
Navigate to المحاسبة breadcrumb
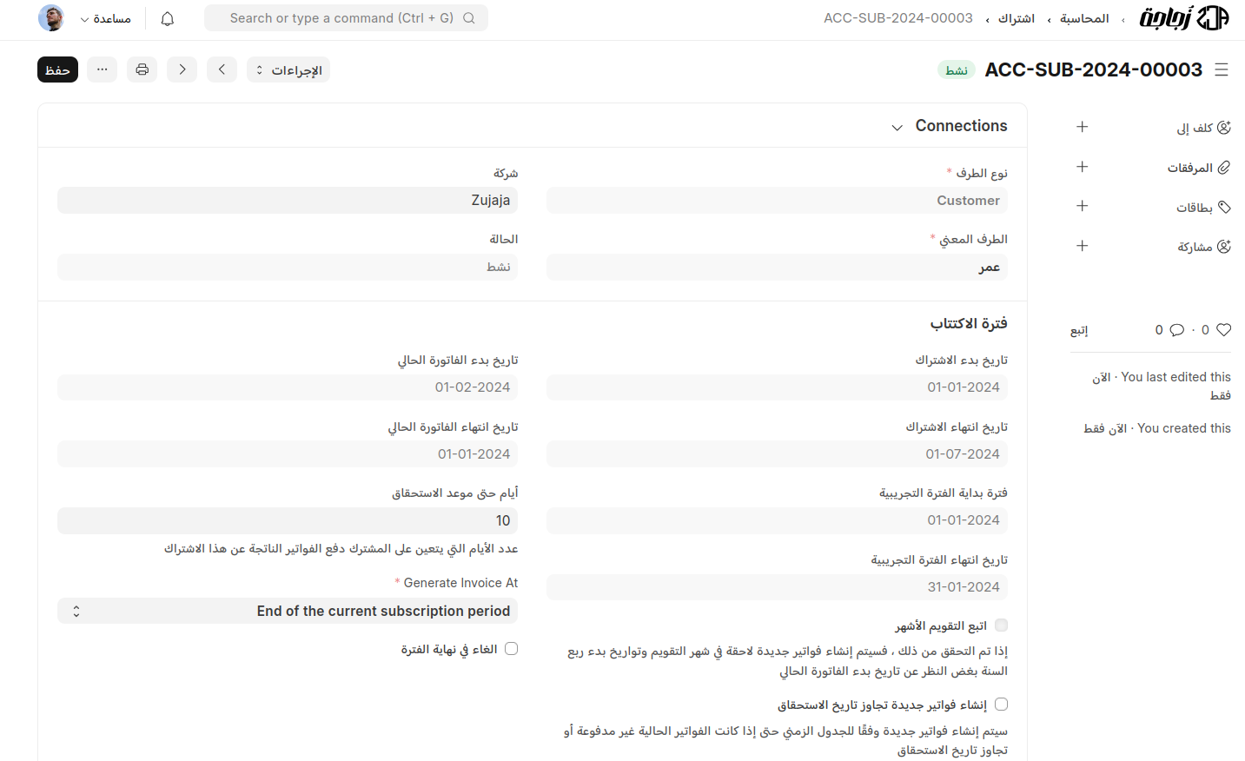click(1084, 18)
